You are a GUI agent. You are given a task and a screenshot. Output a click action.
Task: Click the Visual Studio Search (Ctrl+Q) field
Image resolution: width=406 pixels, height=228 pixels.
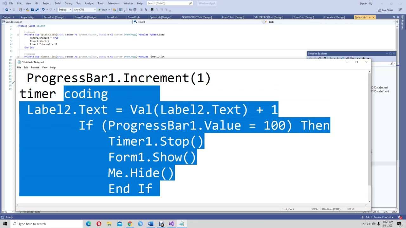(x=170, y=3)
